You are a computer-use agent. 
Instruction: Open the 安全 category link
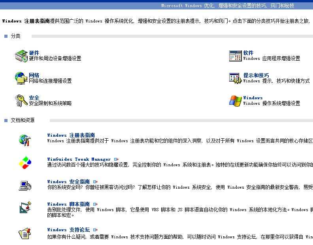pyautogui.click(x=34, y=98)
